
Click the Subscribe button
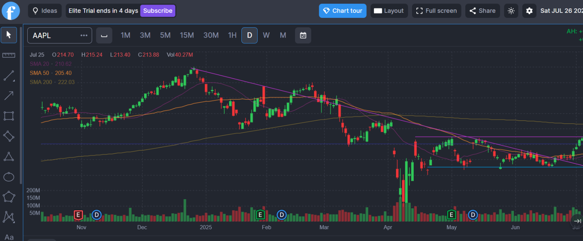[x=158, y=11]
